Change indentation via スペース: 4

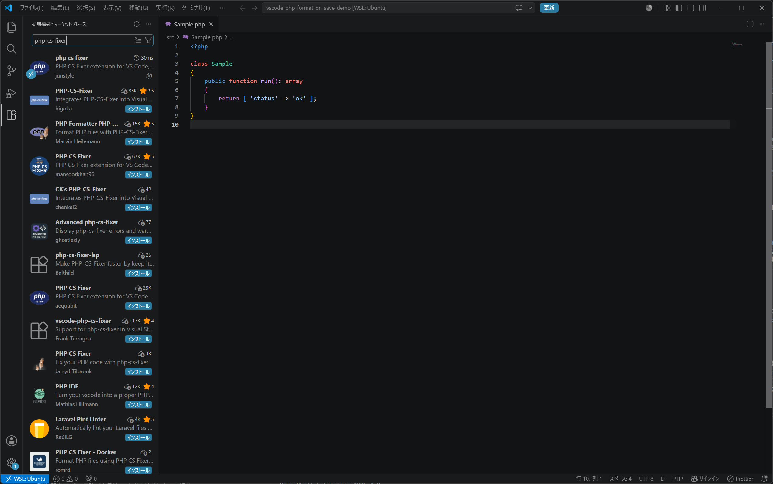[620, 479]
